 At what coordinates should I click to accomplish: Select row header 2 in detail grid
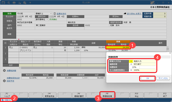[5, 55]
